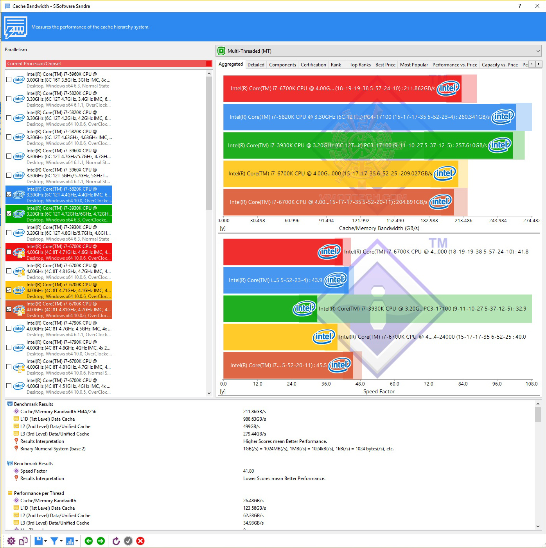Uncheck the blue-highlighted i7-5820K 4.4GHz checkbox
Viewport: 546px width, 548px height.
point(9,195)
